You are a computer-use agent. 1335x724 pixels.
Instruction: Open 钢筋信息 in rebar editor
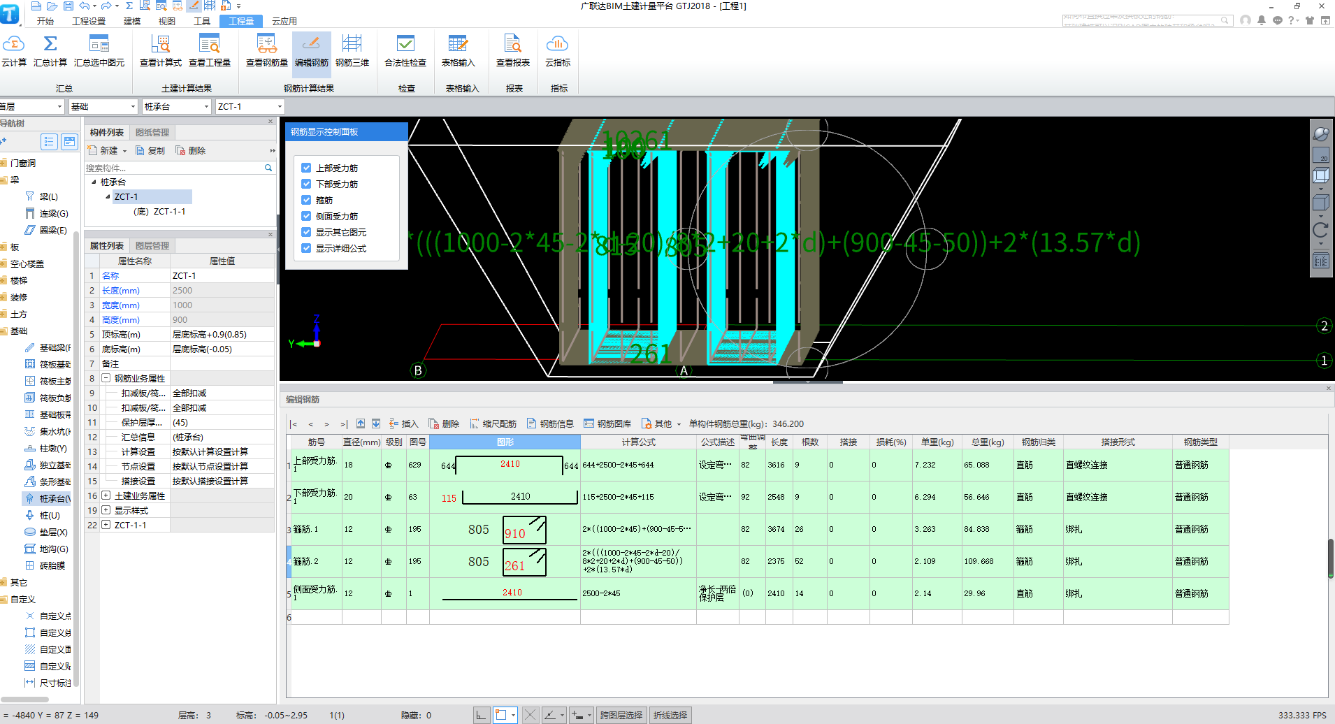point(550,423)
